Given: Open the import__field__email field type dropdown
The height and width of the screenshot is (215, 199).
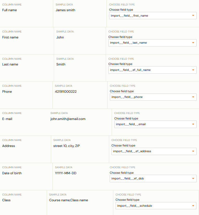Looking at the screenshot, I should [x=155, y=124].
